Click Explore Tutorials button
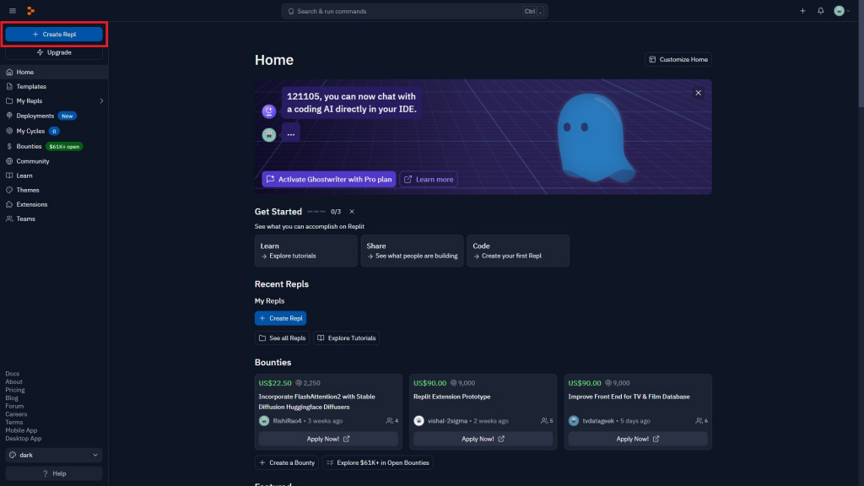Viewport: 864px width, 486px height. (347, 338)
